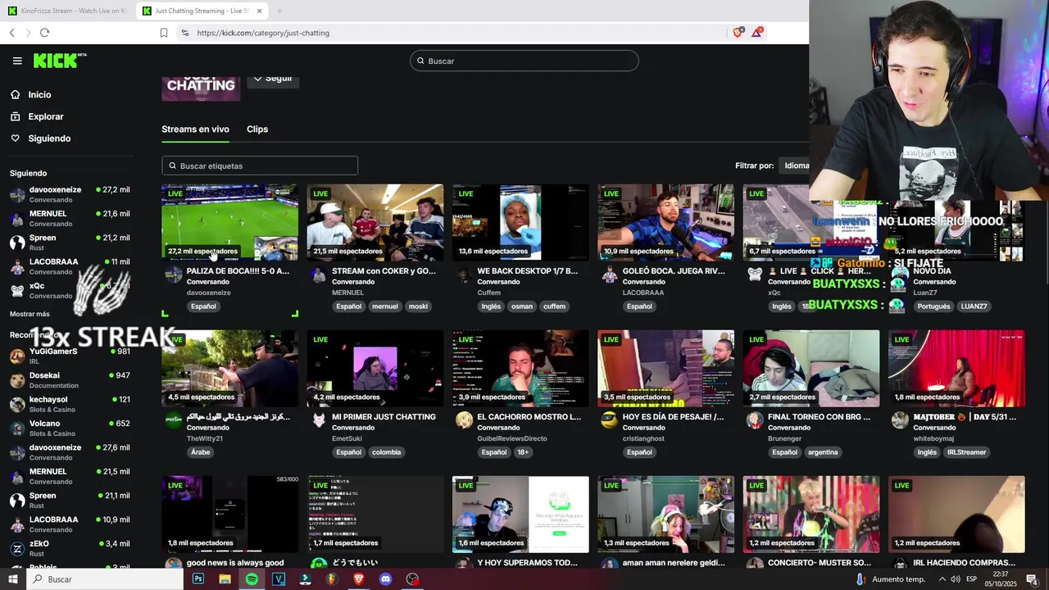Click the IRLStreamer tag chip

(x=966, y=452)
